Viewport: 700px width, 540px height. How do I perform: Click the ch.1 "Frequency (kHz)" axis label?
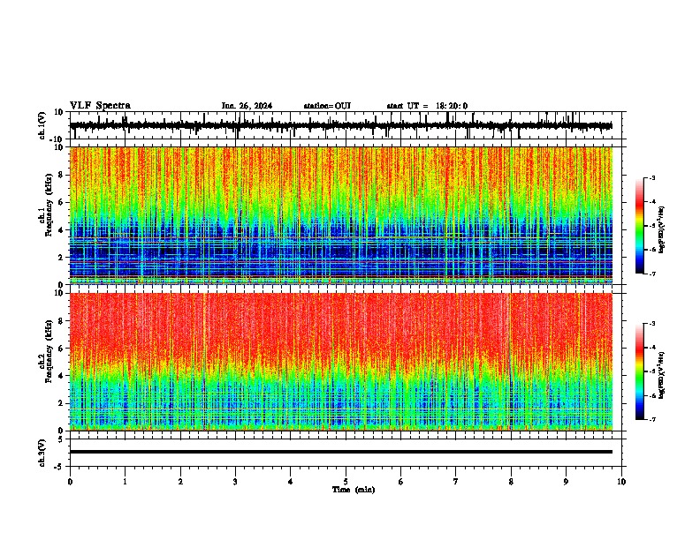click(x=49, y=205)
